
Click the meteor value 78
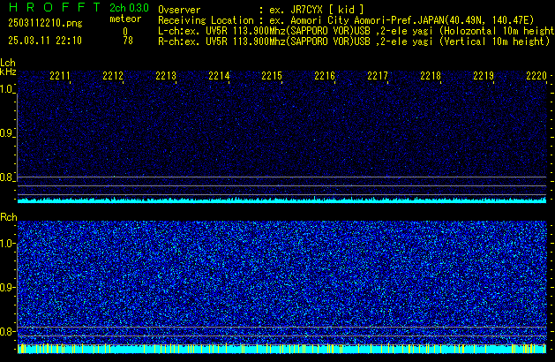[x=128, y=41]
